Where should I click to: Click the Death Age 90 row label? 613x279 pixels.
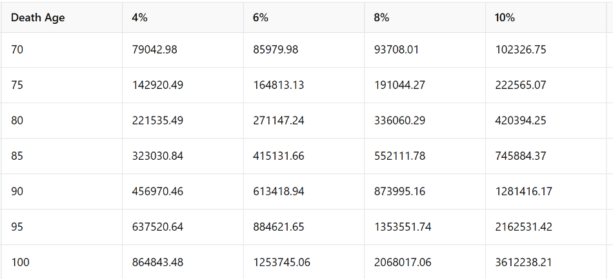(x=61, y=191)
